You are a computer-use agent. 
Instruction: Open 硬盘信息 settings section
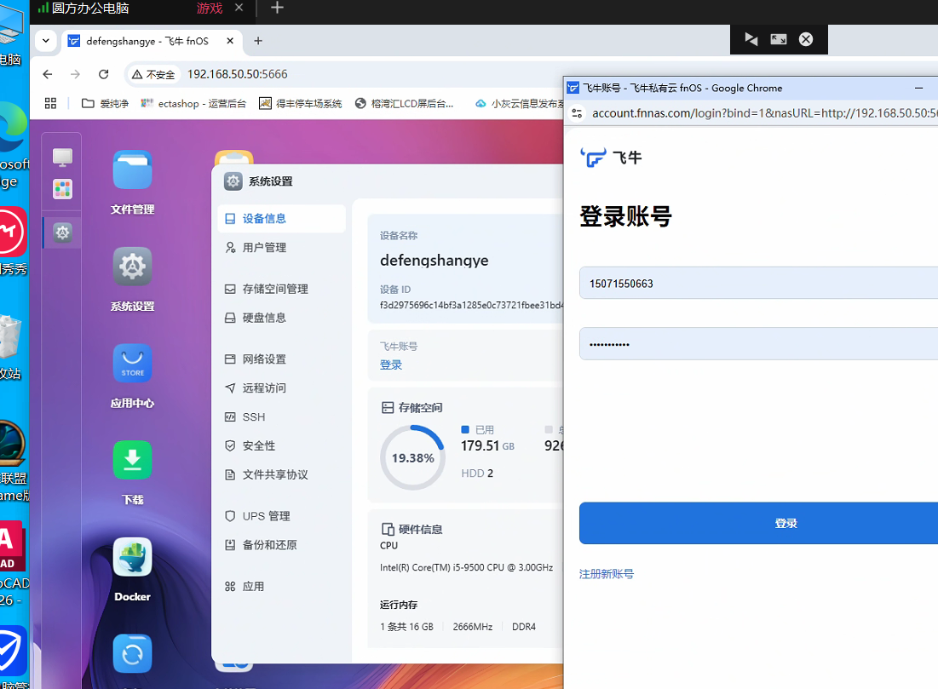pyautogui.click(x=281, y=318)
